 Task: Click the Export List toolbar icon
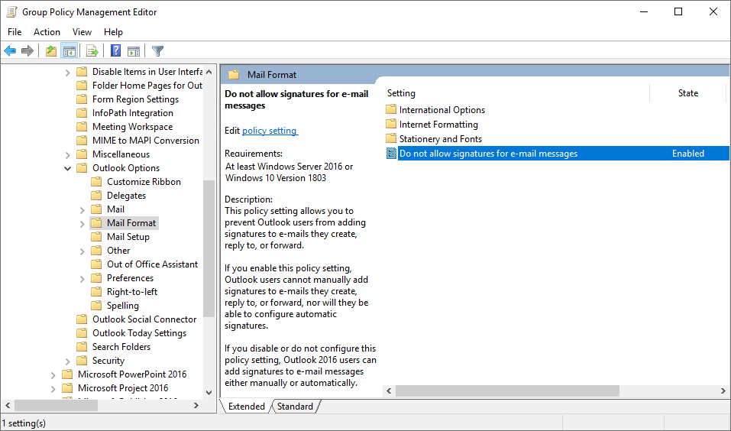tap(92, 51)
